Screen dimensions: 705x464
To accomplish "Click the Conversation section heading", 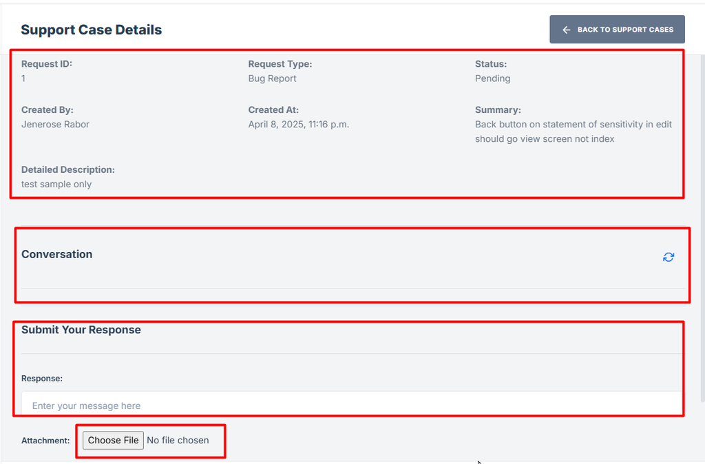I will [56, 254].
